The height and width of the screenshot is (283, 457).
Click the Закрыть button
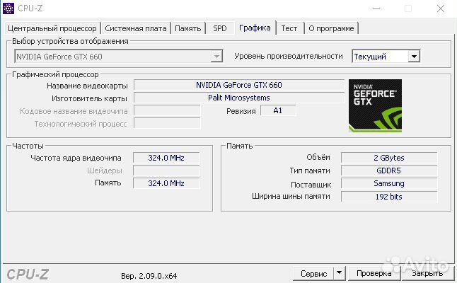[427, 273]
